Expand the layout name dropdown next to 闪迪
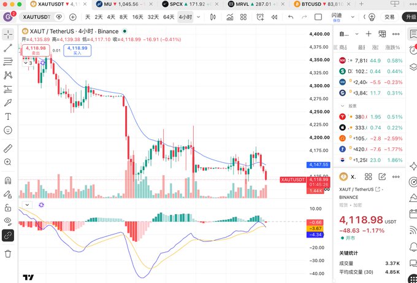This screenshot has width=417, height=283. [x=353, y=17]
